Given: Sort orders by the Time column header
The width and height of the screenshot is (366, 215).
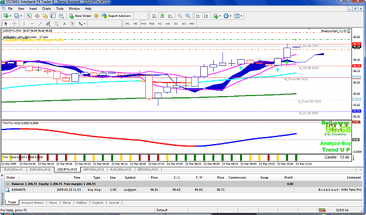Looking at the screenshot, I should point(77,178).
